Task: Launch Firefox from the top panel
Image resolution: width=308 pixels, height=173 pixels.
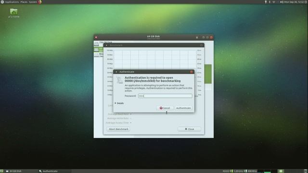Action: tap(40, 2)
